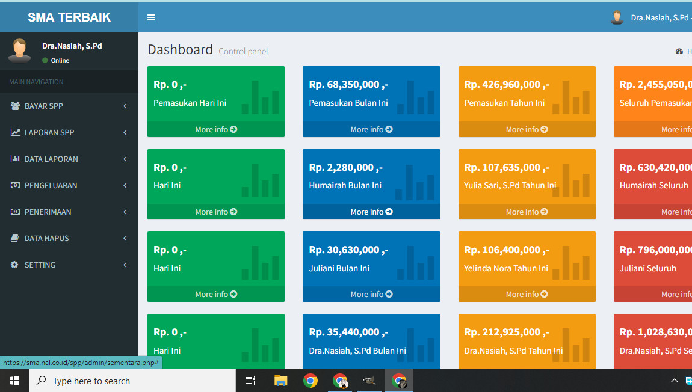Click More info under Pemasukan Hari Ini

215,129
